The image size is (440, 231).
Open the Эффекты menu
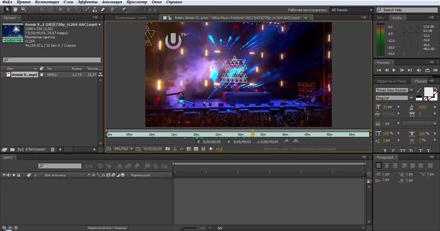[x=87, y=2]
